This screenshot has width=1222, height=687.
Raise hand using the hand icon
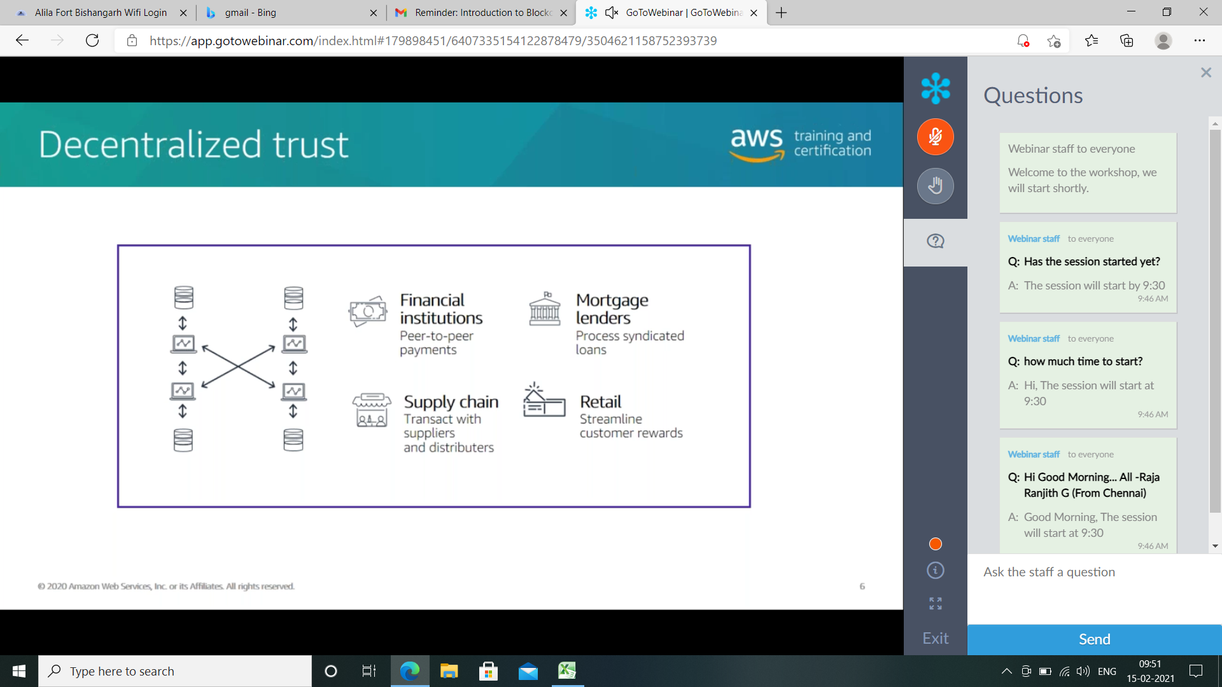(x=935, y=186)
